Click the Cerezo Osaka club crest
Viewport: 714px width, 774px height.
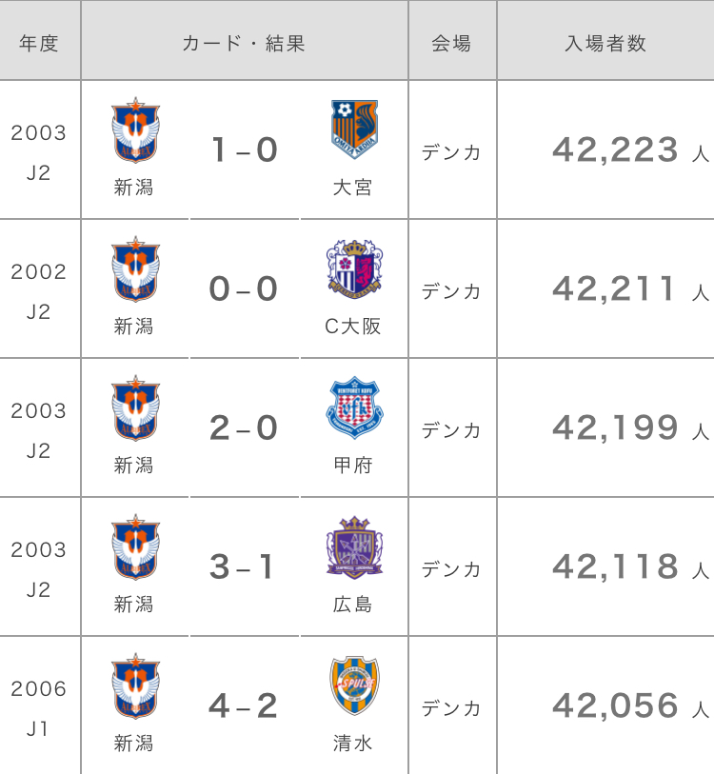click(354, 269)
